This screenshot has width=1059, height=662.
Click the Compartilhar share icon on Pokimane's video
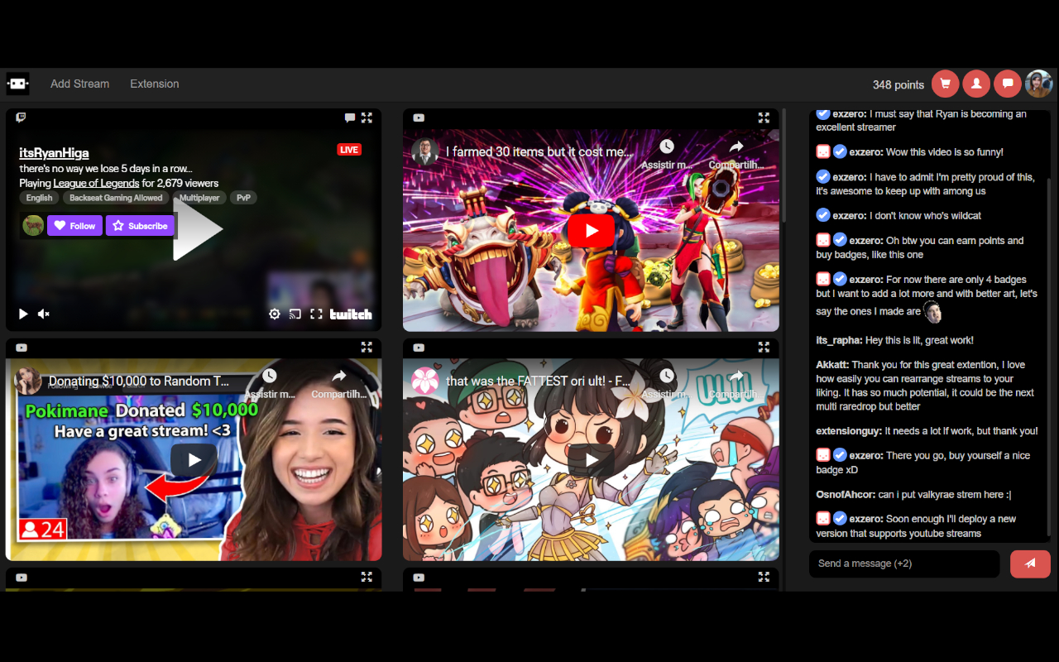point(338,376)
